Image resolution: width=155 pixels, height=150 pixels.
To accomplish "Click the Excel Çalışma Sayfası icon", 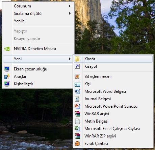I will [77, 129].
